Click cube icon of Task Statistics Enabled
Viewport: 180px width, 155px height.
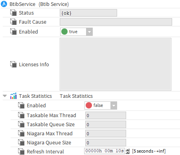(x=21, y=105)
